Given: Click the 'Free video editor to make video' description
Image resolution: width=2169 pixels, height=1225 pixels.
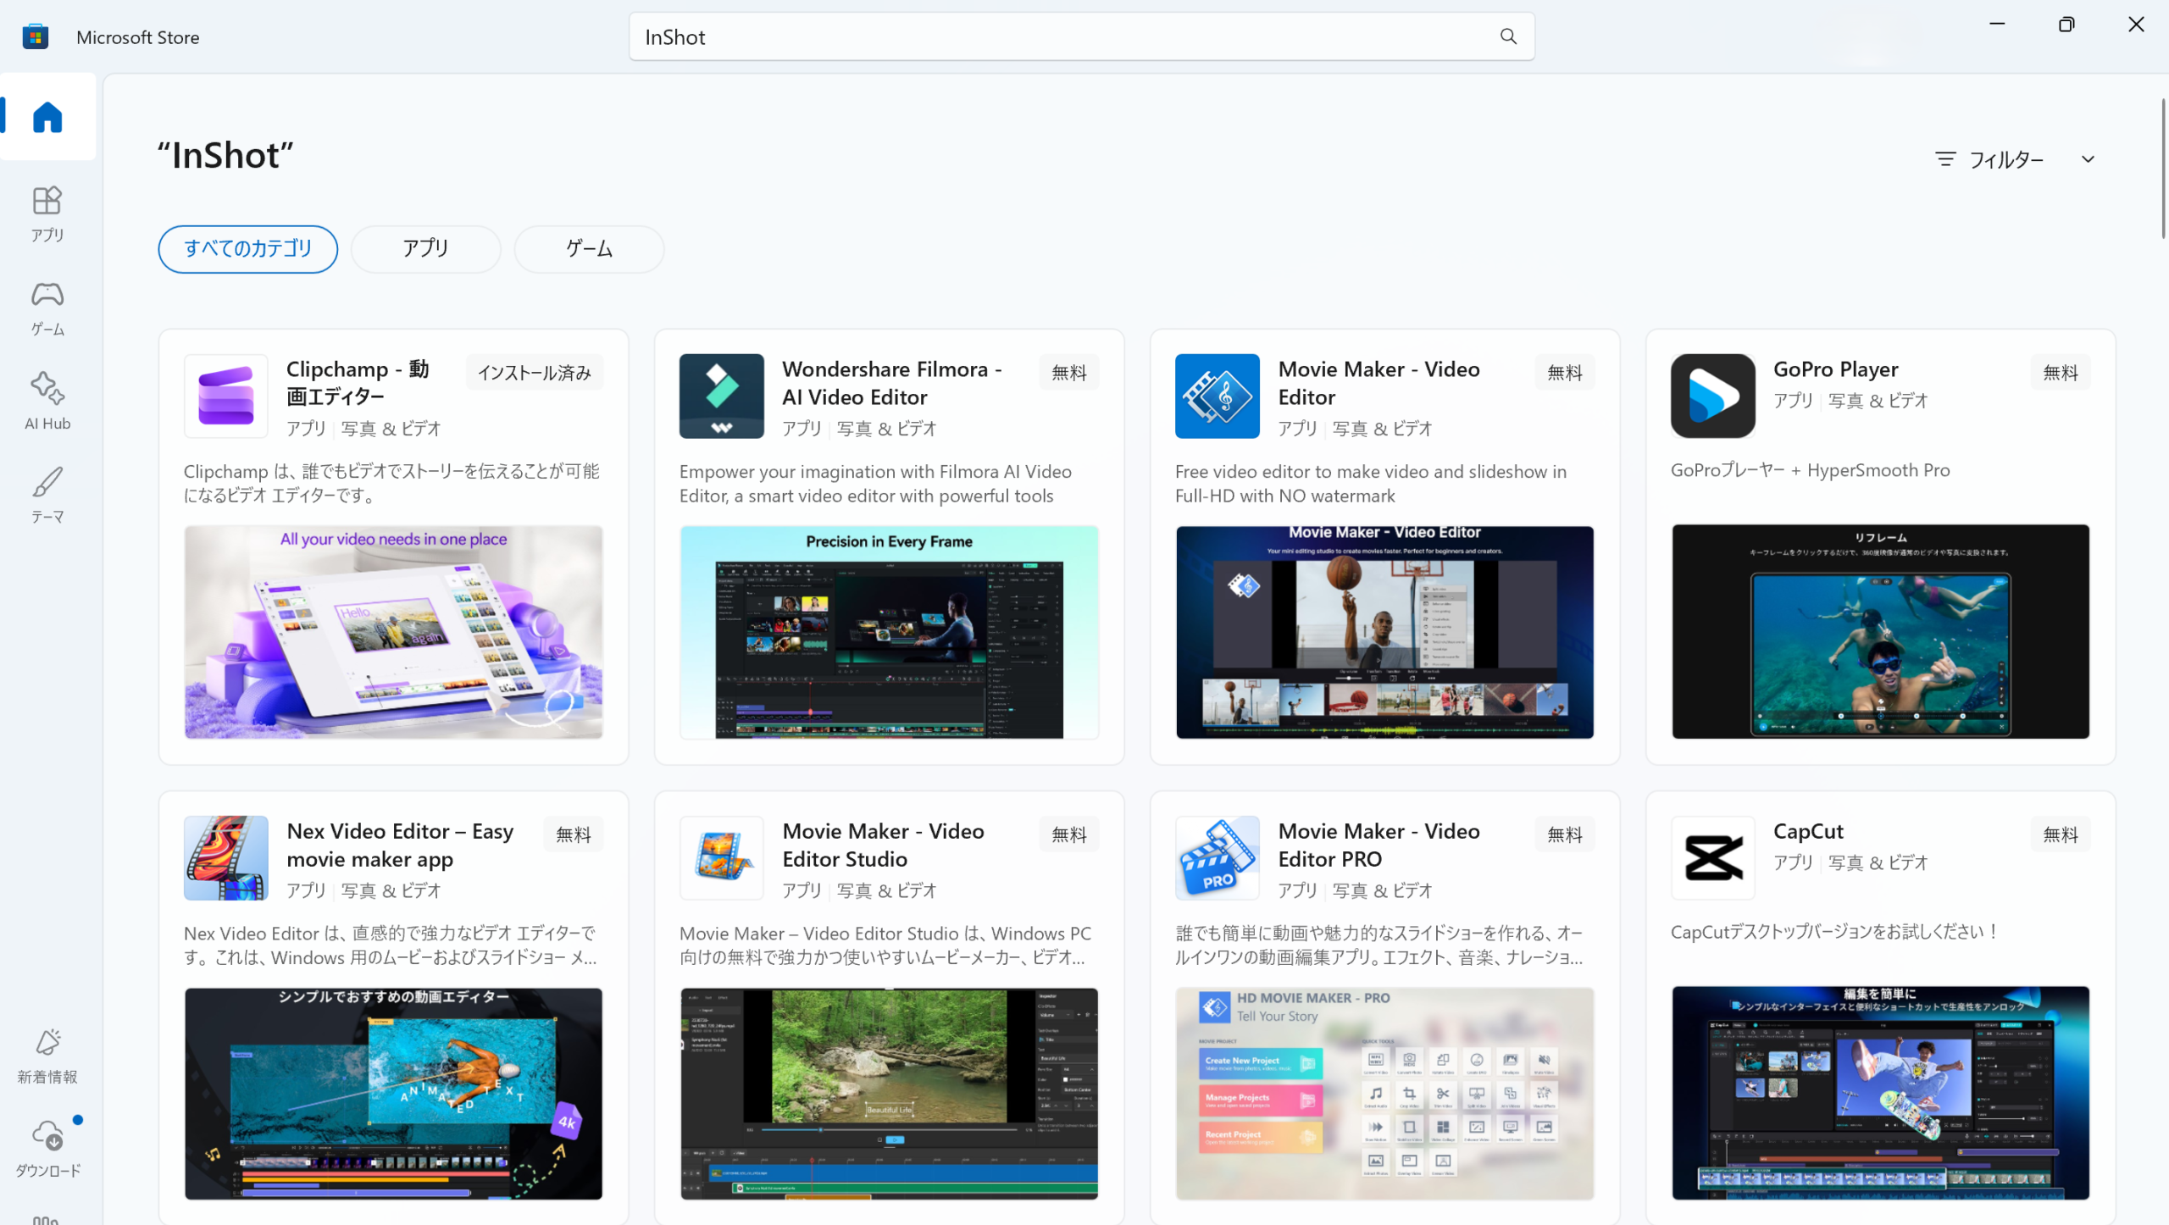Looking at the screenshot, I should (x=1371, y=483).
